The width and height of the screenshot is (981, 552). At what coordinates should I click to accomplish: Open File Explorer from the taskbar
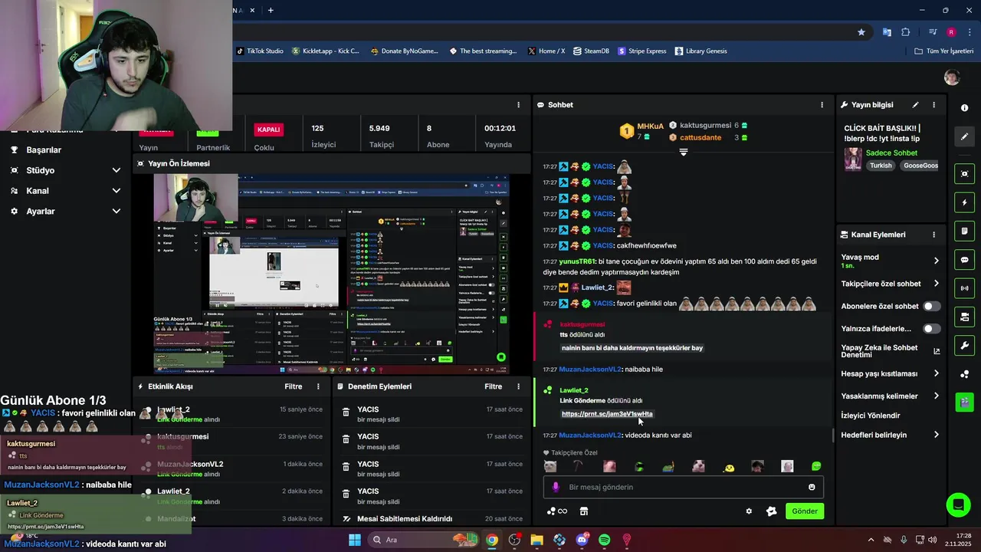point(536,540)
